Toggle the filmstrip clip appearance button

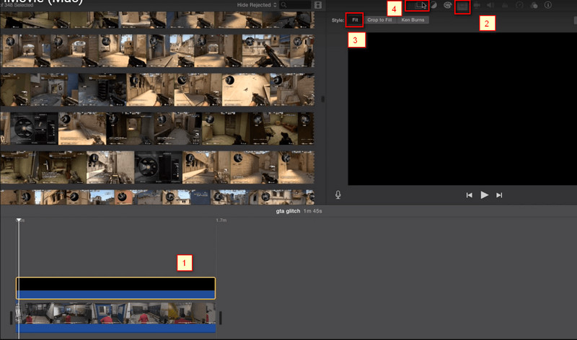pyautogui.click(x=318, y=6)
